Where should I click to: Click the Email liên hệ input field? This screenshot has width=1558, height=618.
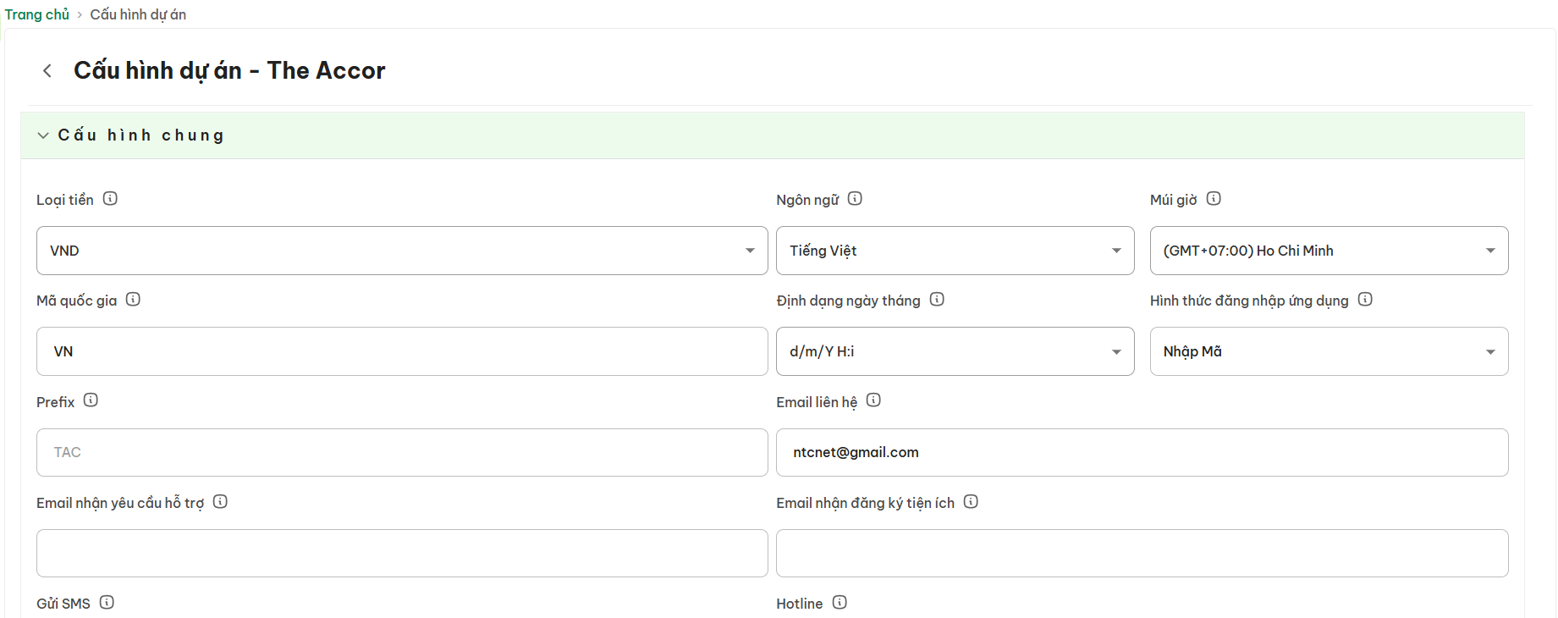(1142, 453)
